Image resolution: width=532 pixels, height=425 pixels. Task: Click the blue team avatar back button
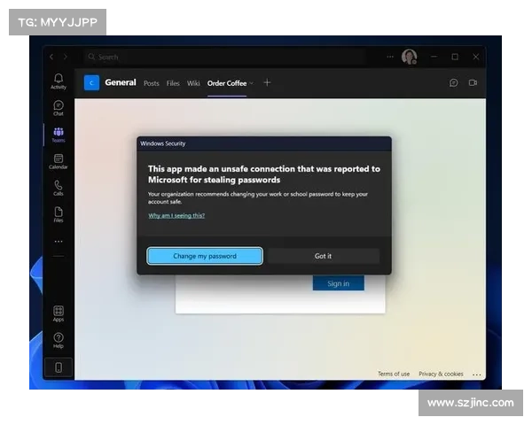coord(91,82)
